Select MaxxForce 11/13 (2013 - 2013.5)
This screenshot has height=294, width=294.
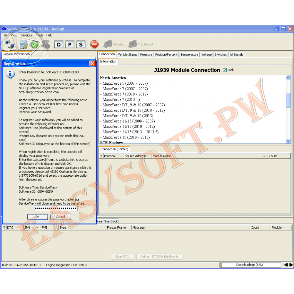pyautogui.click(x=129, y=132)
